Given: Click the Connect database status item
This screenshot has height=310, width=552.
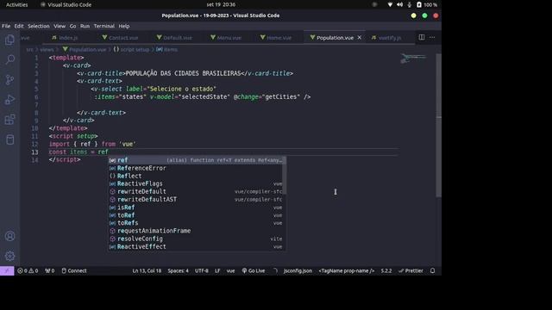Looking at the screenshot, I should coord(74,270).
